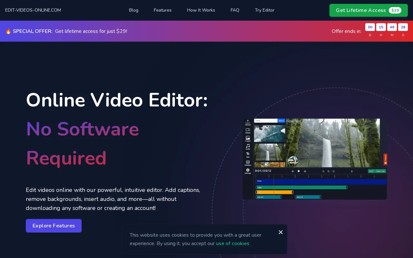Click the 'No Software' gradient heading
This screenshot has height=258, width=413.
(82, 129)
